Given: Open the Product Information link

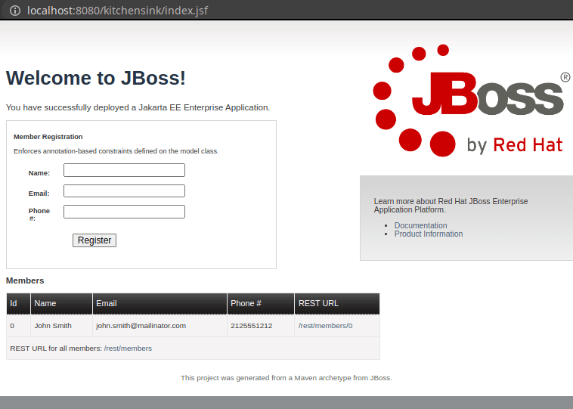Looking at the screenshot, I should 429,234.
